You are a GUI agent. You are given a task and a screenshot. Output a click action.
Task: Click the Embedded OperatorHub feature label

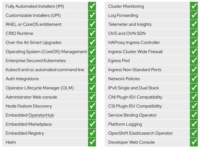[30, 115]
